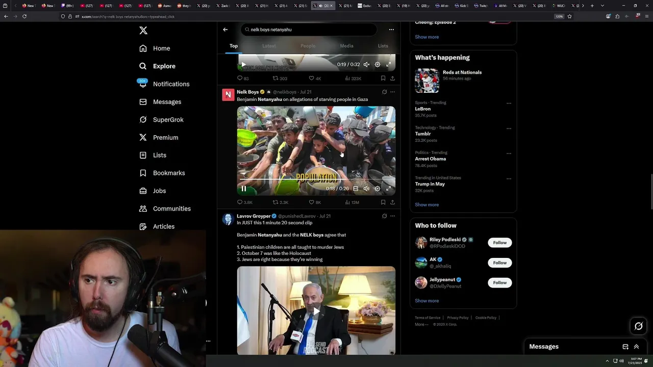Pause the Nelk Boys Gaza video
Viewport: 653px width, 367px height.
click(244, 189)
